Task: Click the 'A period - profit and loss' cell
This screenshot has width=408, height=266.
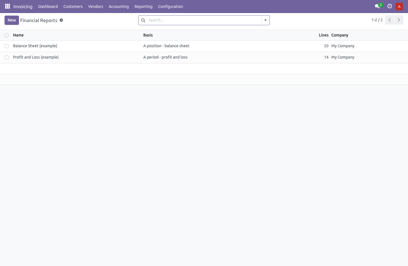Action: click(x=165, y=57)
